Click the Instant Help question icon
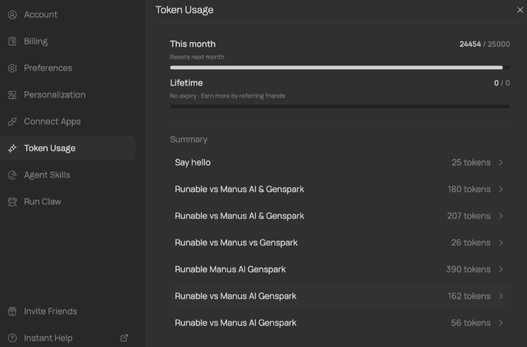 coord(12,338)
